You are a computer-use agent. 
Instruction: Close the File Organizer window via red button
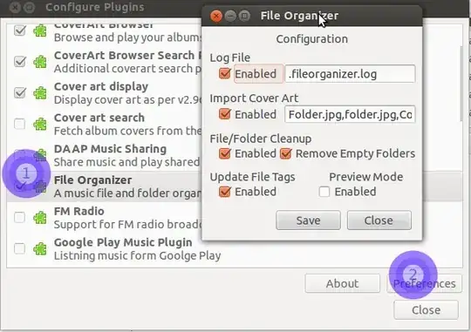click(x=216, y=16)
